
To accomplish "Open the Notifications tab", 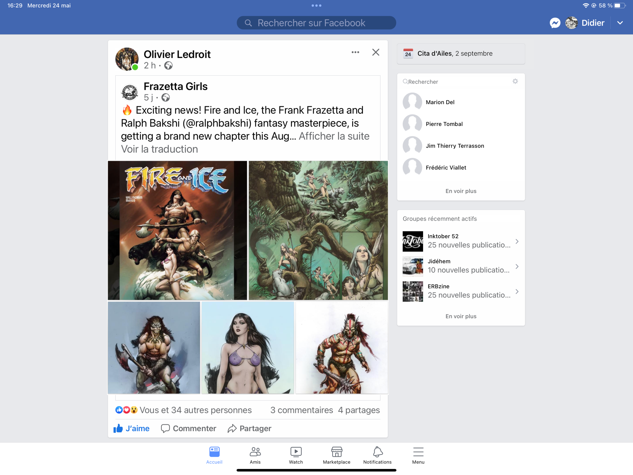I will pos(377,455).
